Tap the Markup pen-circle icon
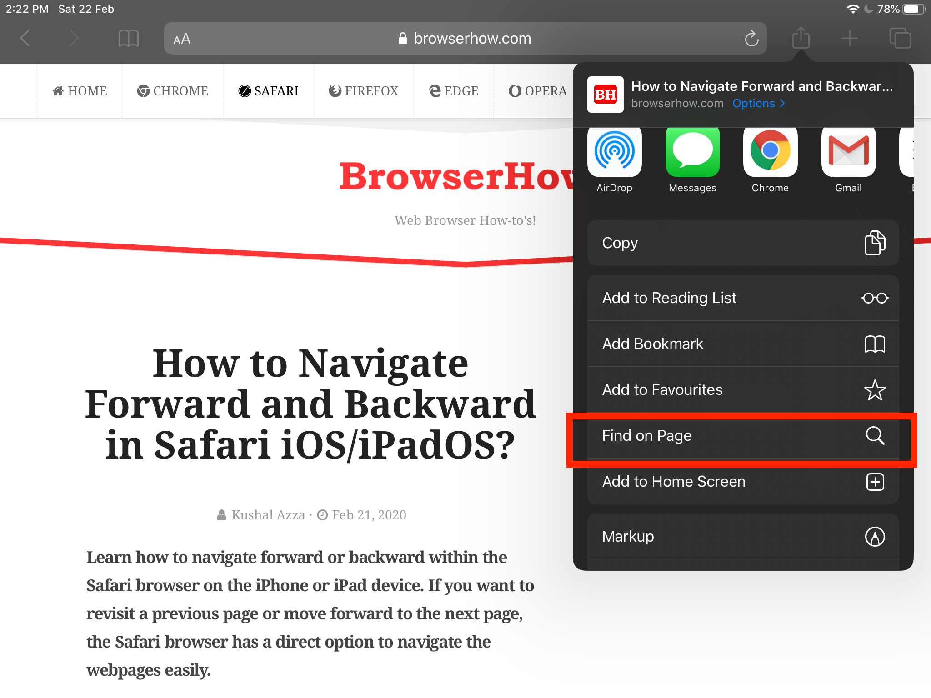The height and width of the screenshot is (698, 931). (x=875, y=537)
